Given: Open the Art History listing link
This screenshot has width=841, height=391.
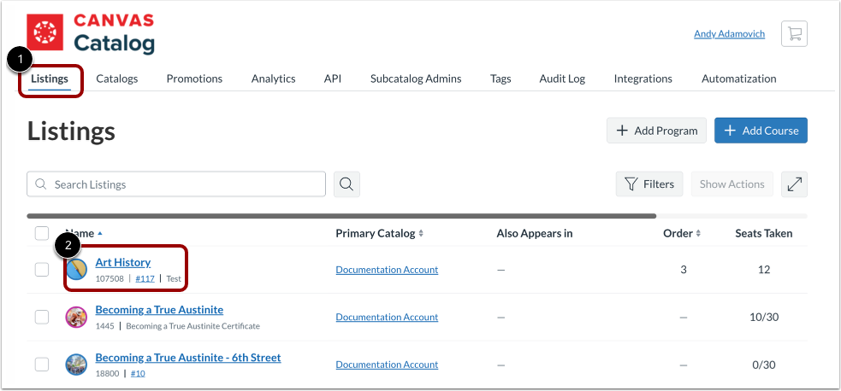Looking at the screenshot, I should (x=123, y=262).
